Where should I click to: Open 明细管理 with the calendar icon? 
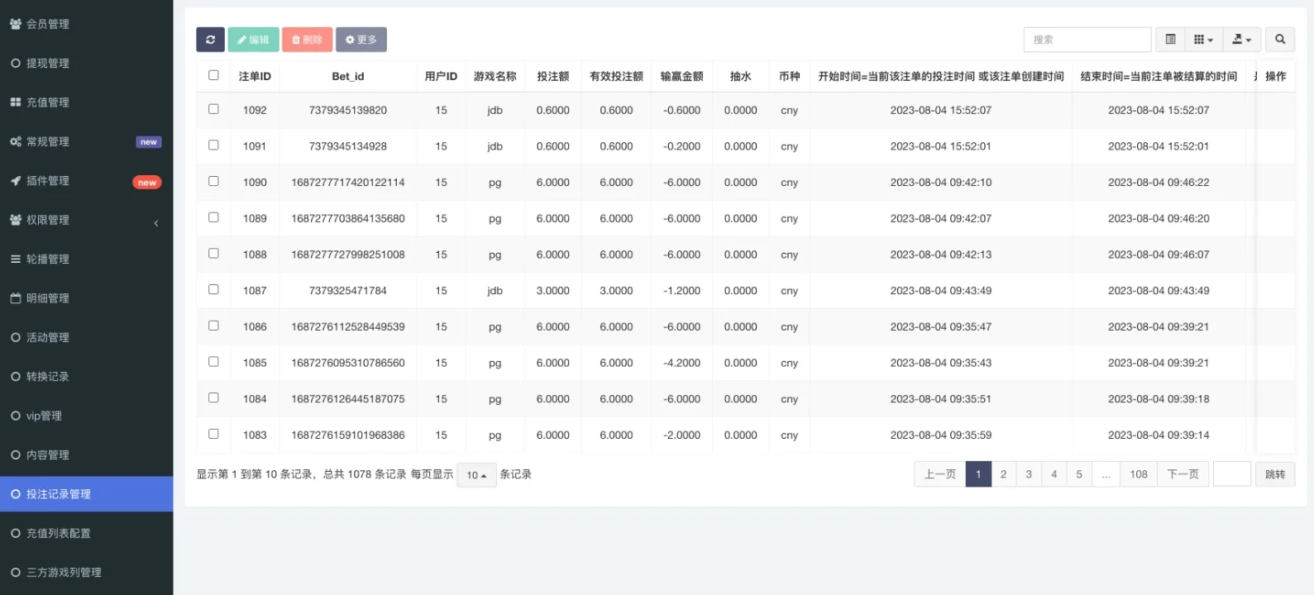48,298
